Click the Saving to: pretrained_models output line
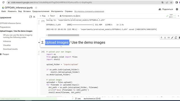 (x=76, y=20)
